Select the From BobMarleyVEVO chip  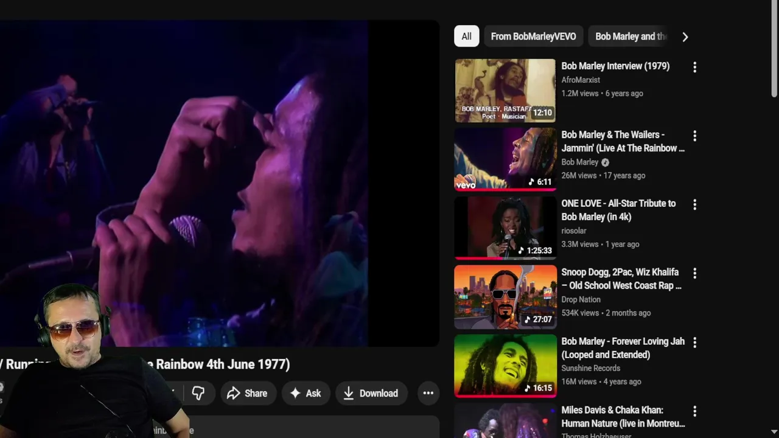point(533,36)
